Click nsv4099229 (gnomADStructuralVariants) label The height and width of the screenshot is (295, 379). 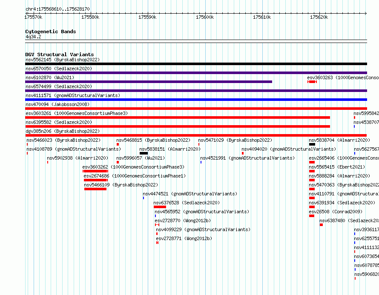(x=203, y=229)
